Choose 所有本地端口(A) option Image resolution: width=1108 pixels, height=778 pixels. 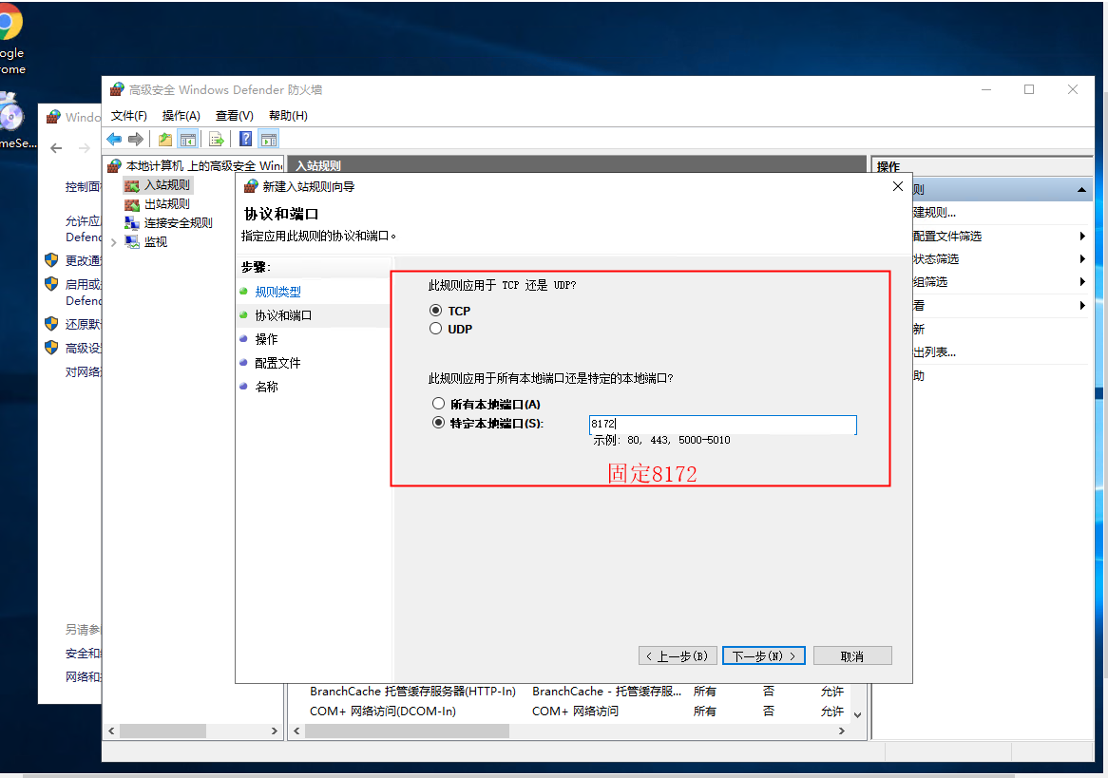[x=438, y=404]
